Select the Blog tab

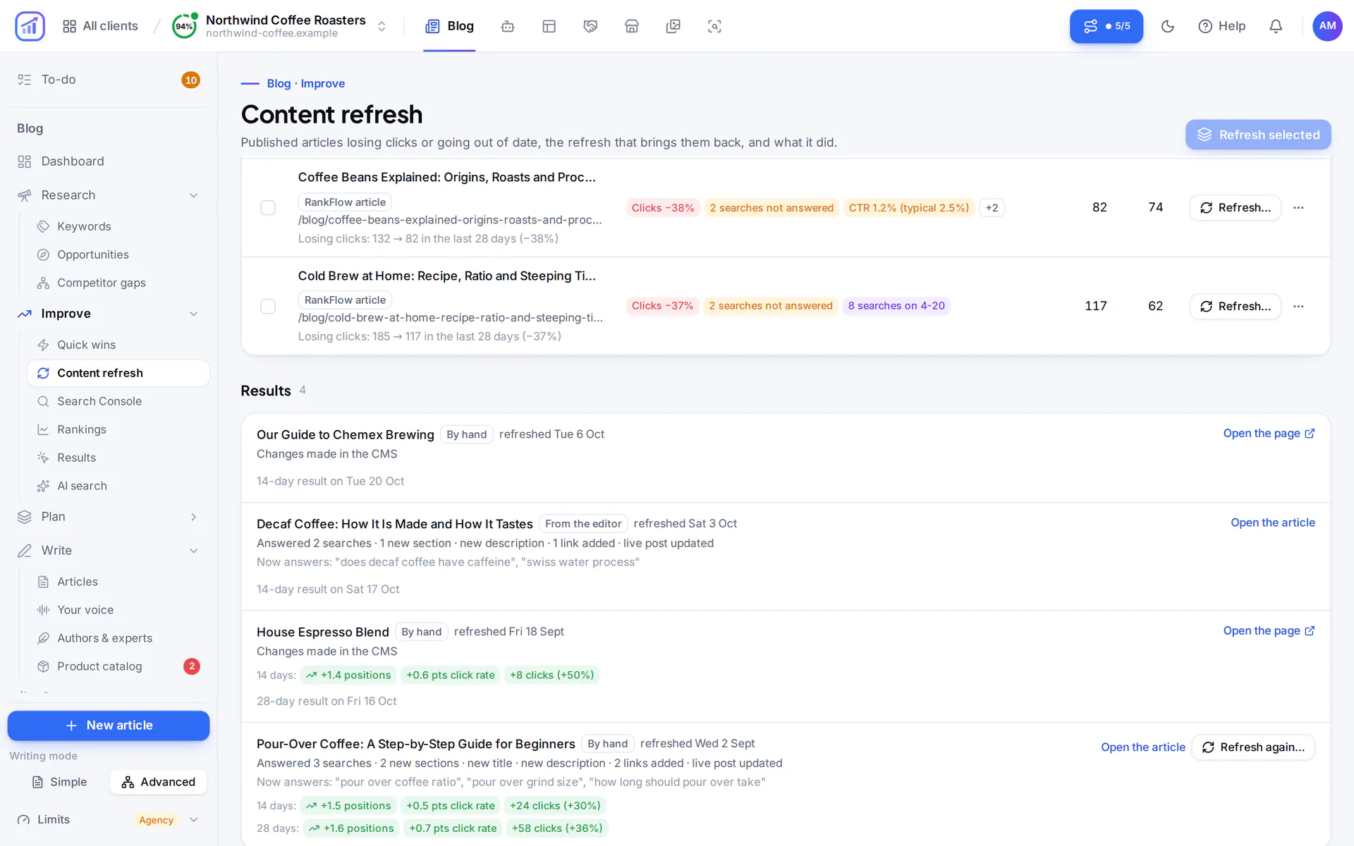click(x=449, y=26)
